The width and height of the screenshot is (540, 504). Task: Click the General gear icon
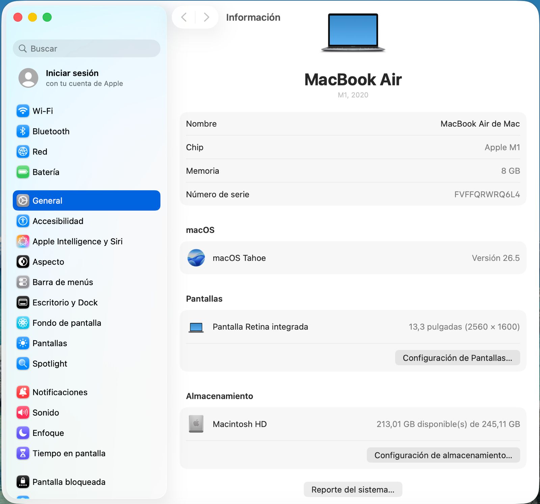tap(23, 201)
